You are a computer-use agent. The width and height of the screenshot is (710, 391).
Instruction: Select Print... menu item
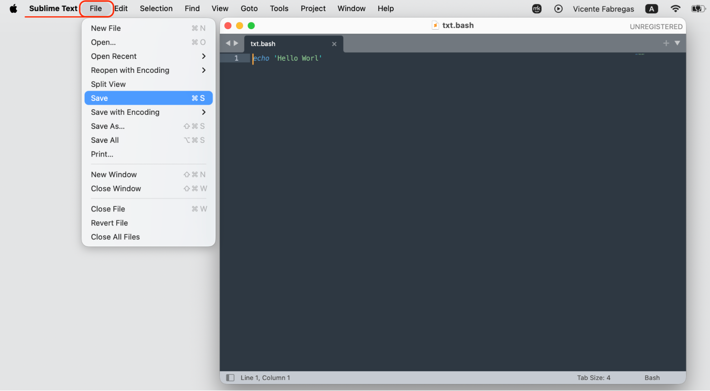(148, 154)
